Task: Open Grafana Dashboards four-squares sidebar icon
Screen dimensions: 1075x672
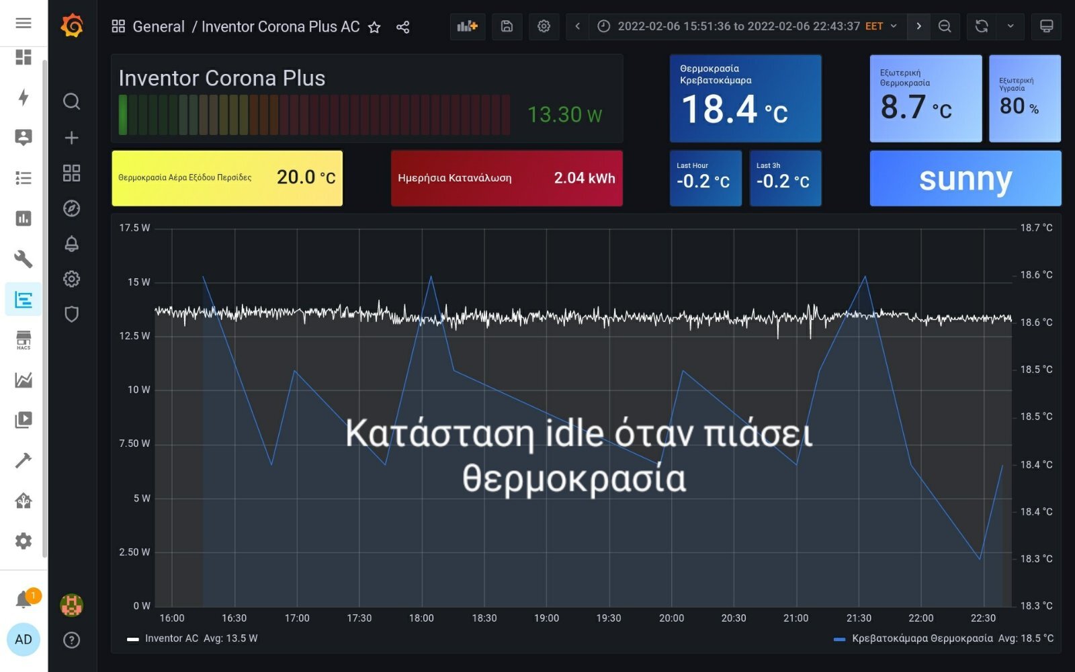Action: 72,173
